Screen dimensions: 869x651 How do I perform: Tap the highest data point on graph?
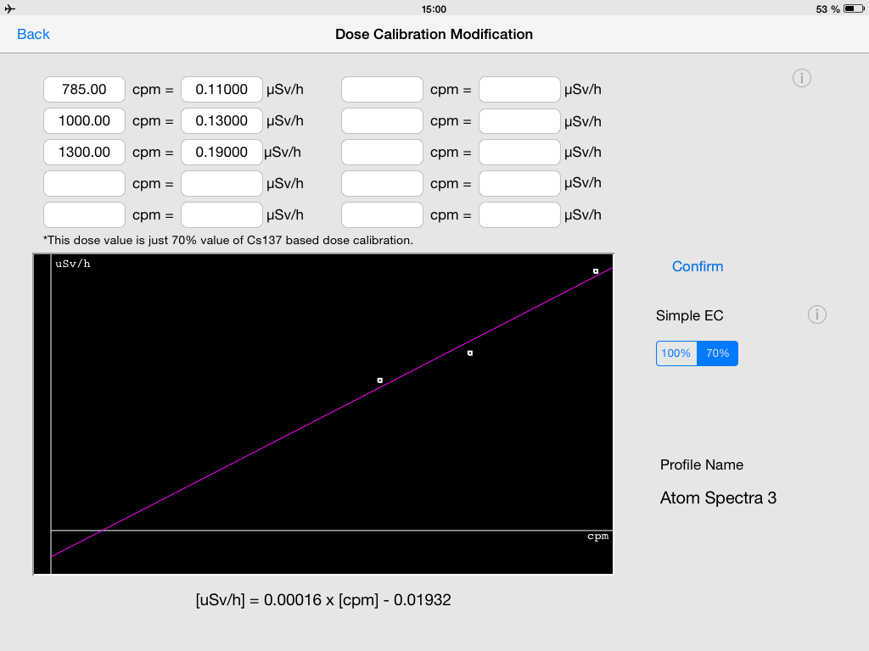[596, 271]
